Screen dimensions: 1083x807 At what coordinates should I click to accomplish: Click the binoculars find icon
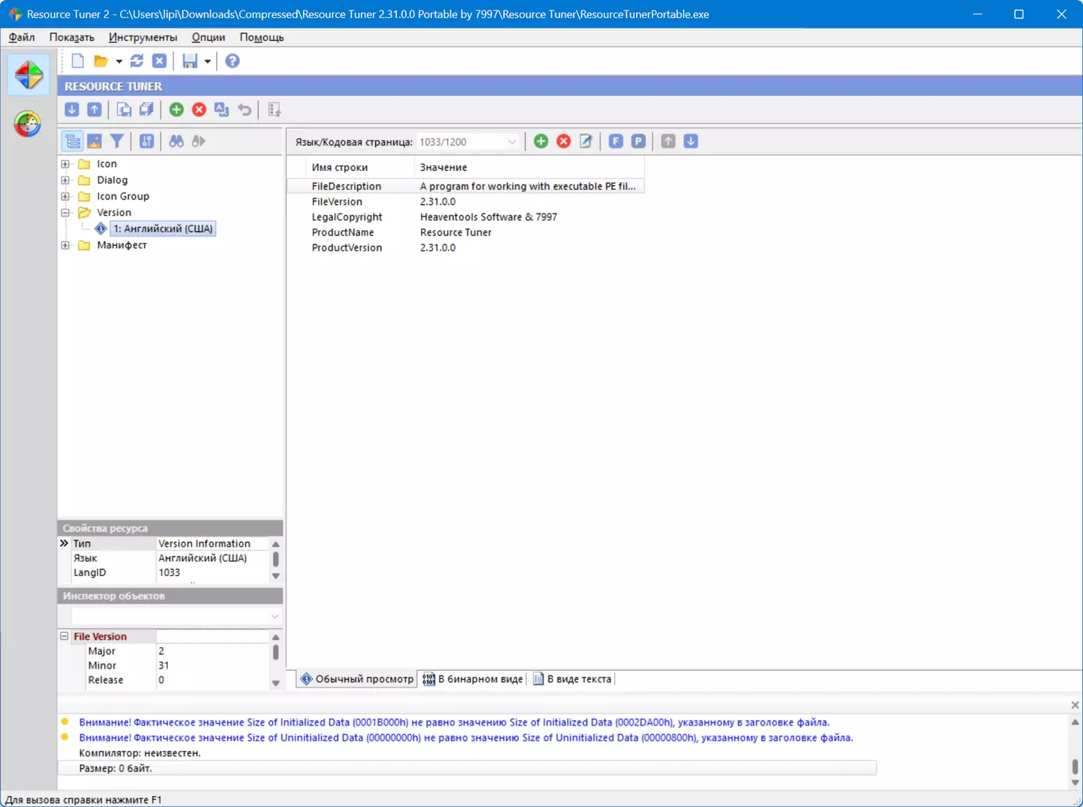(x=176, y=141)
